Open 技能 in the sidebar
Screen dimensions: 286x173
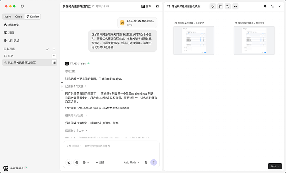point(9,33)
